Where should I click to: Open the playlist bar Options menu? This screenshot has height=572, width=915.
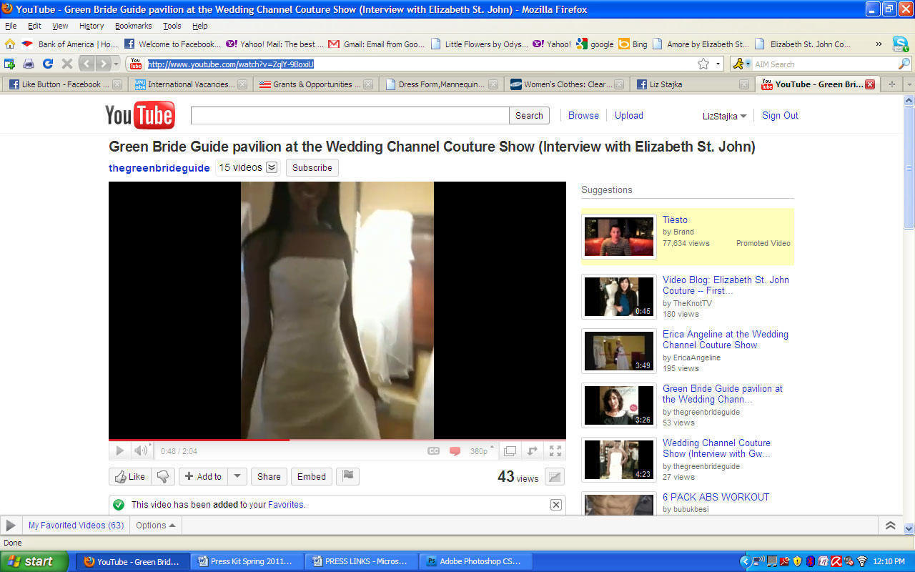click(x=156, y=525)
